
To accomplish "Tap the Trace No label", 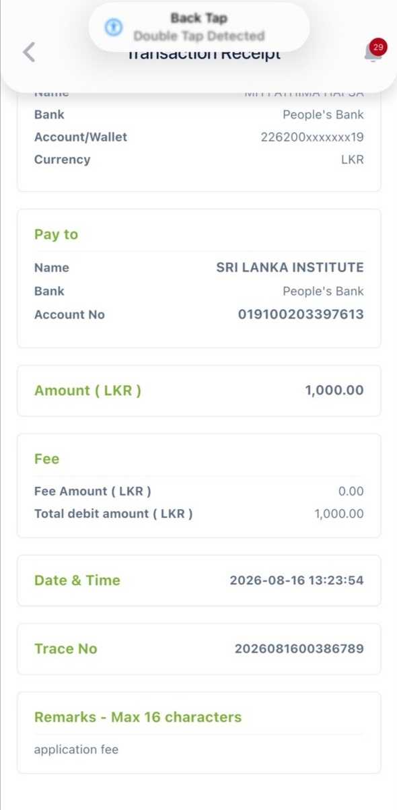I will 66,649.
